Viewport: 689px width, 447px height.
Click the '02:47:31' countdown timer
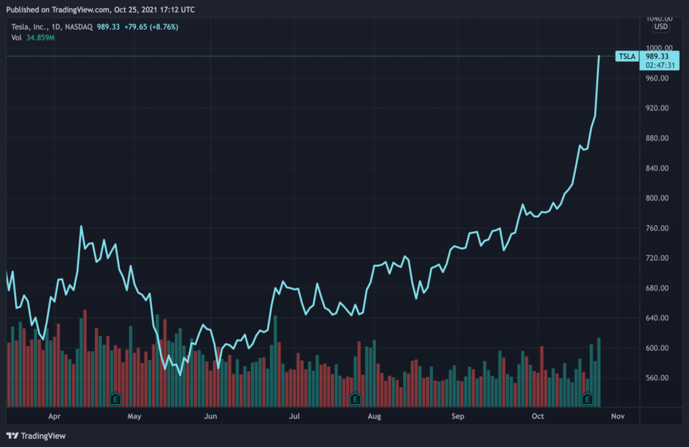click(x=660, y=65)
